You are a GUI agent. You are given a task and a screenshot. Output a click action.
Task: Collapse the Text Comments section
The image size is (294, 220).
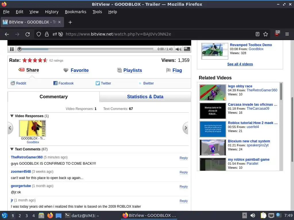(12, 149)
